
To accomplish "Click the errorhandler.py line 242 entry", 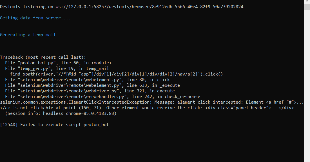I will point(102,97).
